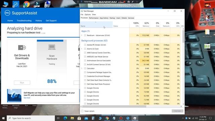Image resolution: width=215 pixels, height=121 pixels.
Task: Open SupportAssist Troubleshooting tab
Action: point(24,21)
